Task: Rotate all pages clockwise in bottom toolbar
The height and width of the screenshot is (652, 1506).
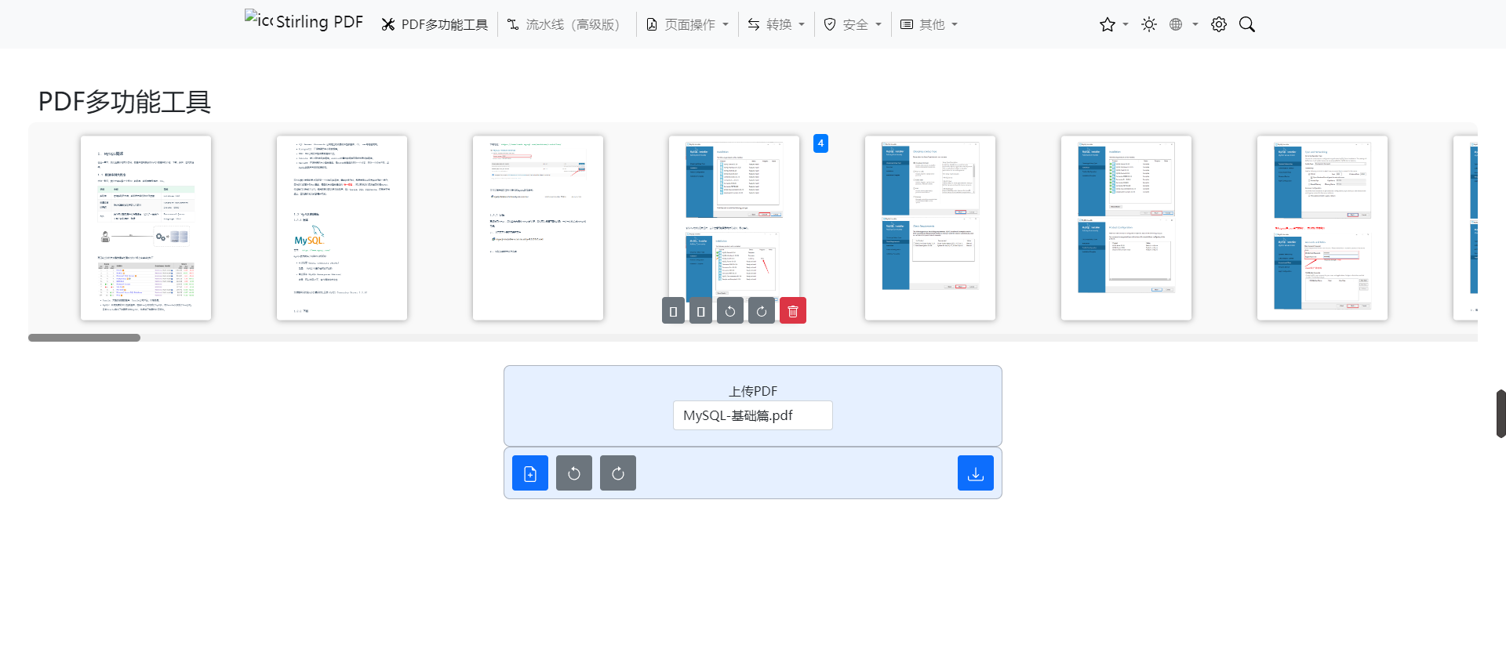Action: (618, 473)
